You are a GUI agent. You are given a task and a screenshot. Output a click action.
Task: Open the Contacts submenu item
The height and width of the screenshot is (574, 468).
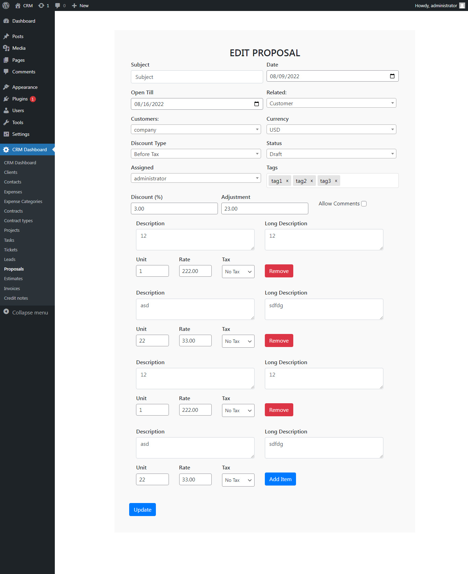click(x=13, y=182)
